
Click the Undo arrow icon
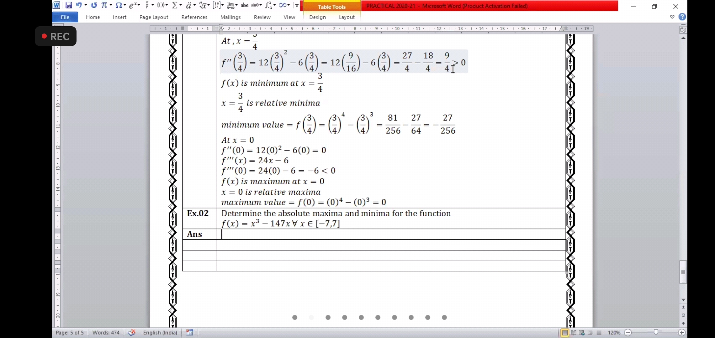[79, 5]
